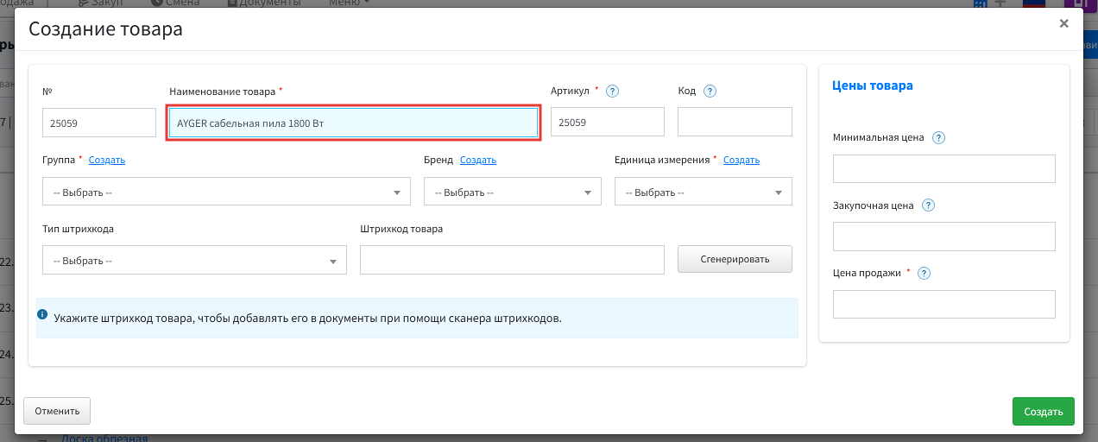The width and height of the screenshot is (1098, 442).
Task: Click the help icon next to Артикул
Action: point(612,92)
